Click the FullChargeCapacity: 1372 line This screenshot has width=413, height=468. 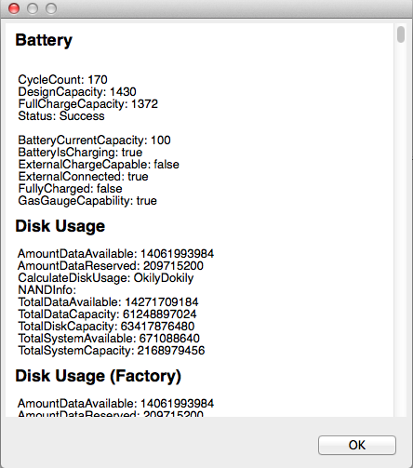(x=87, y=104)
